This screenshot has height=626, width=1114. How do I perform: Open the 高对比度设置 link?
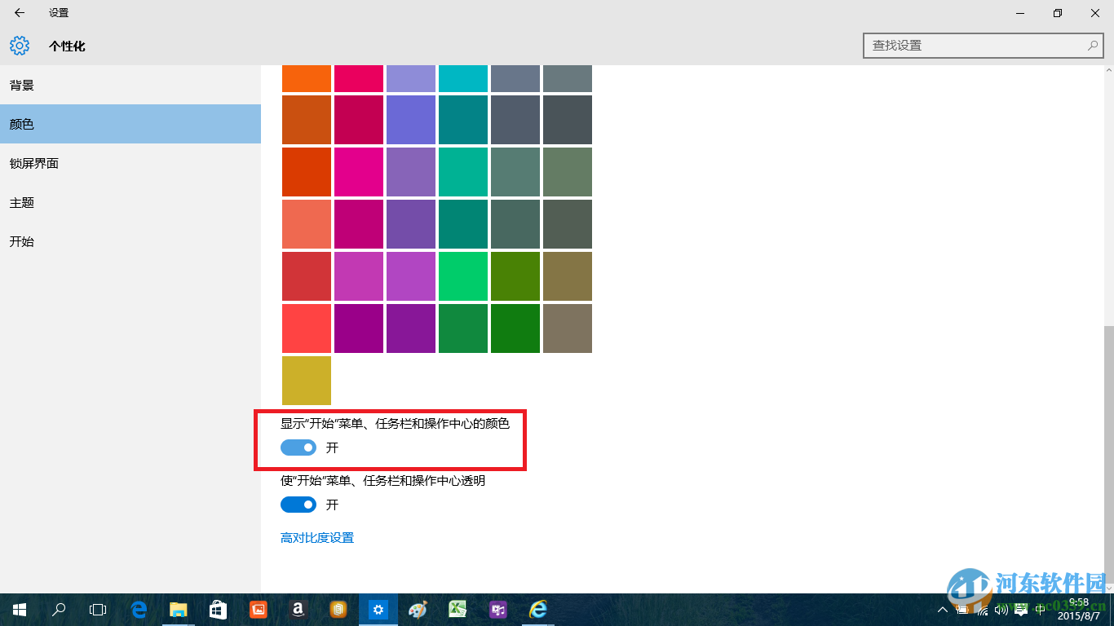(x=318, y=537)
